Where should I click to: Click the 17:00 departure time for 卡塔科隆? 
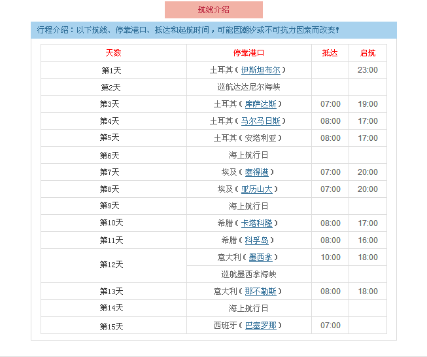click(x=367, y=223)
